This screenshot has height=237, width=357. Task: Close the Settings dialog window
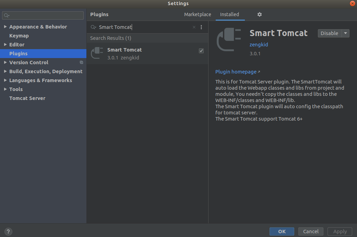point(353,3)
